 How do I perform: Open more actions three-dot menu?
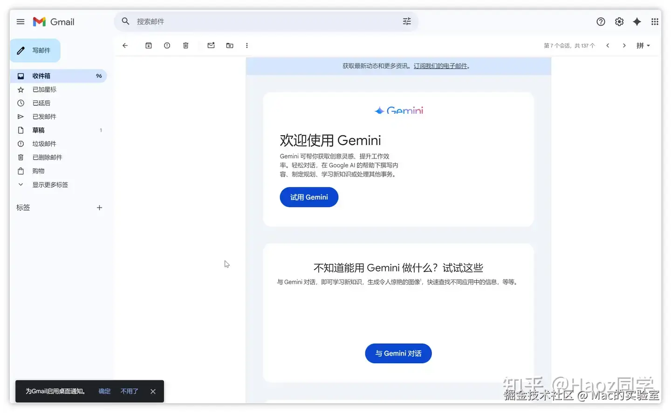247,46
